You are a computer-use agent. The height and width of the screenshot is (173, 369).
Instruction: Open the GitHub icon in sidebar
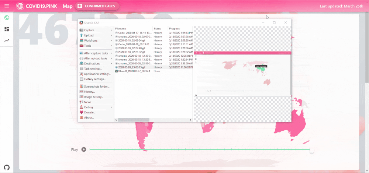click(x=7, y=167)
